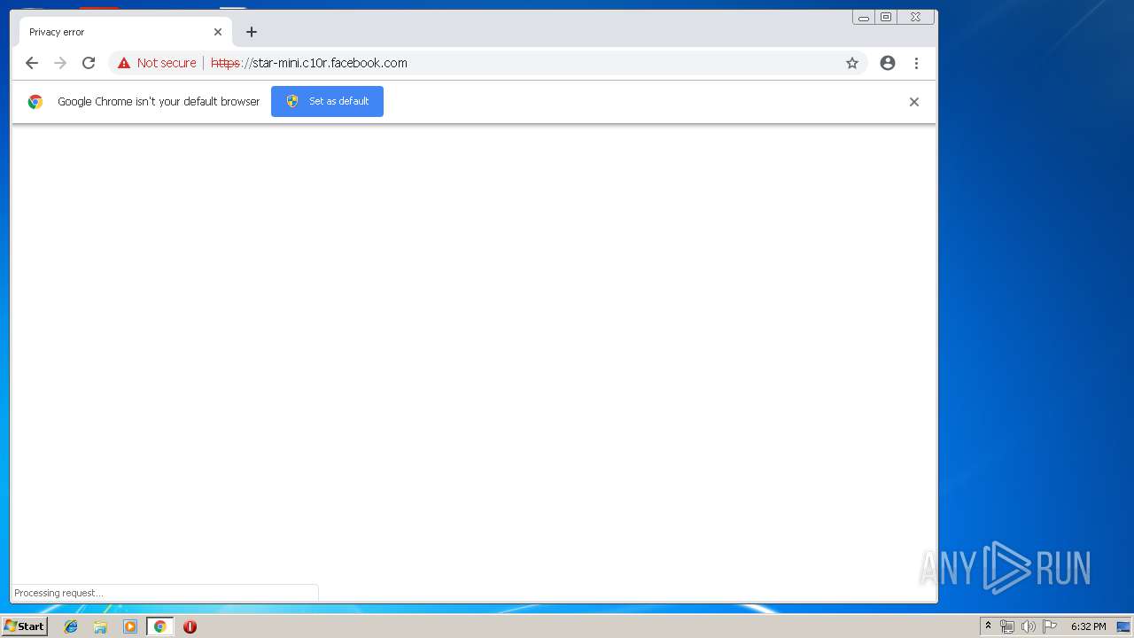Open the volume speaker tray icon
1134x638 pixels.
(x=1029, y=626)
